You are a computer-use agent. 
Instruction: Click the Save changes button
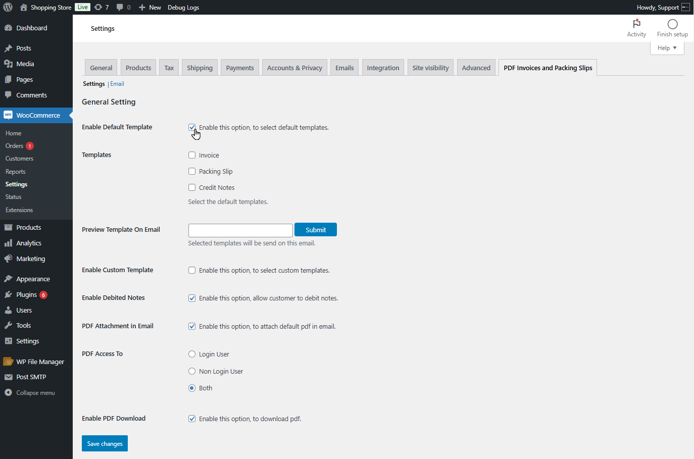(x=105, y=443)
